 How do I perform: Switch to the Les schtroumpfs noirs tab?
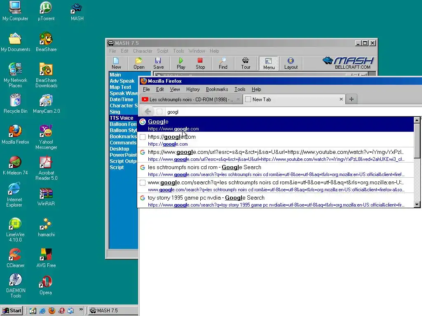tap(191, 100)
